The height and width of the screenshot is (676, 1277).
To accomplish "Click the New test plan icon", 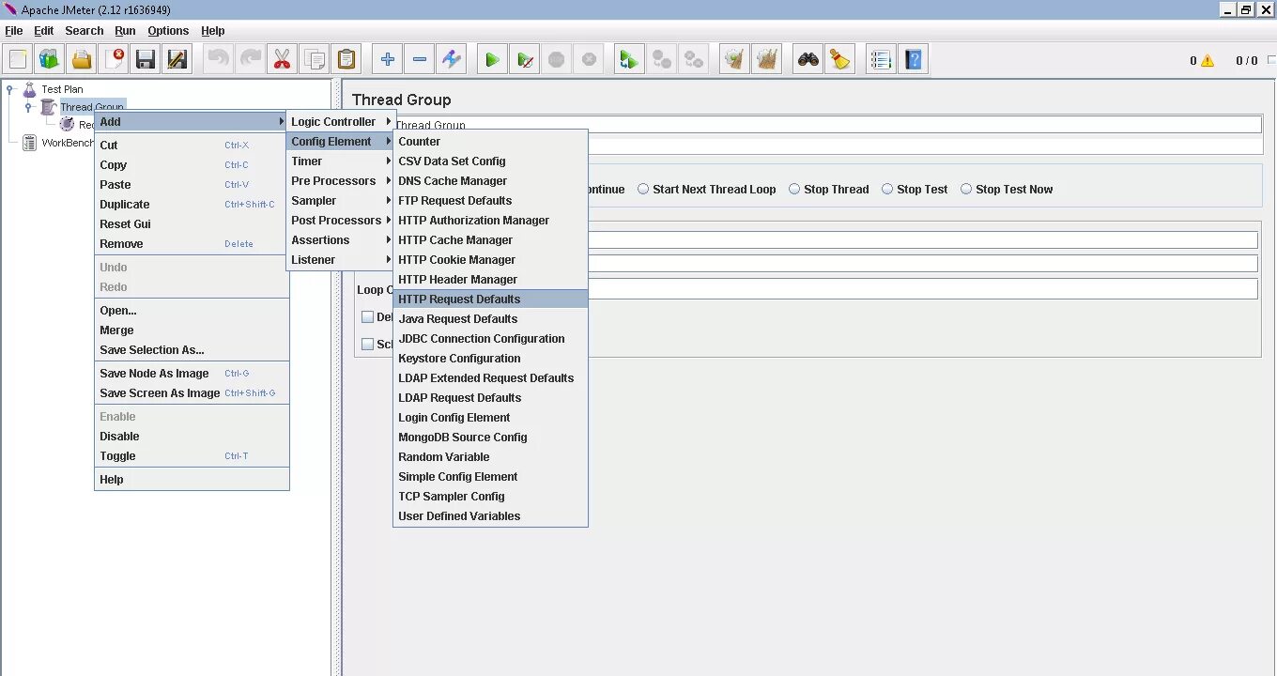I will click(x=18, y=60).
